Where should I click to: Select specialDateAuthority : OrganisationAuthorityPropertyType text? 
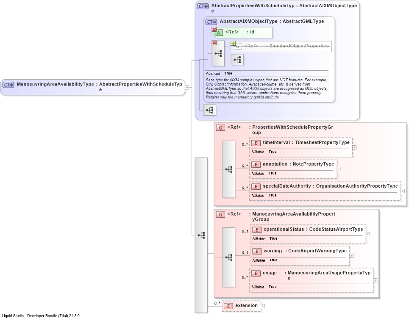tap(330, 186)
